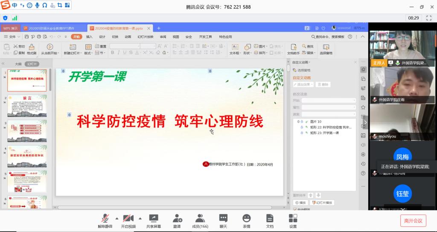Click 选择窗格 link in animation pane
Screen dimensions: 437x232
pyautogui.click(x=302, y=70)
